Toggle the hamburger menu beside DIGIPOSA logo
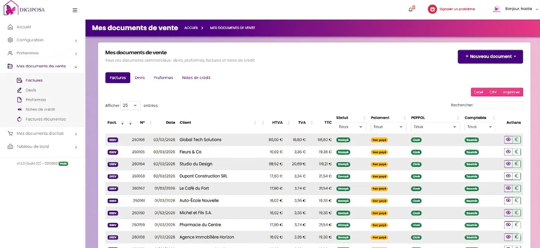 75,10
